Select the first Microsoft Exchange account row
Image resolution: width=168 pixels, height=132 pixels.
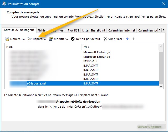tap(82, 52)
